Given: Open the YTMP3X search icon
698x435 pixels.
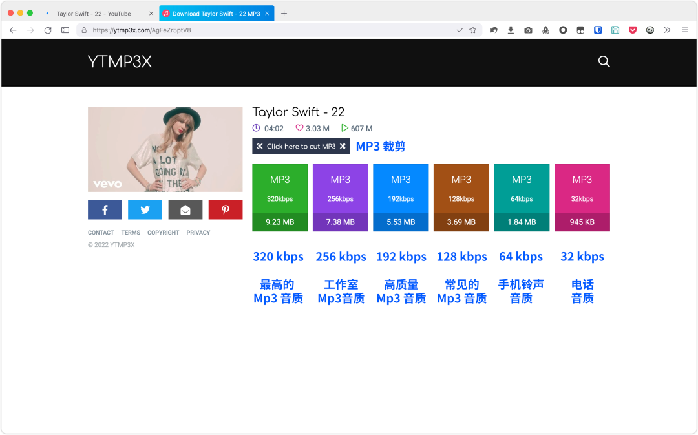Looking at the screenshot, I should point(604,61).
